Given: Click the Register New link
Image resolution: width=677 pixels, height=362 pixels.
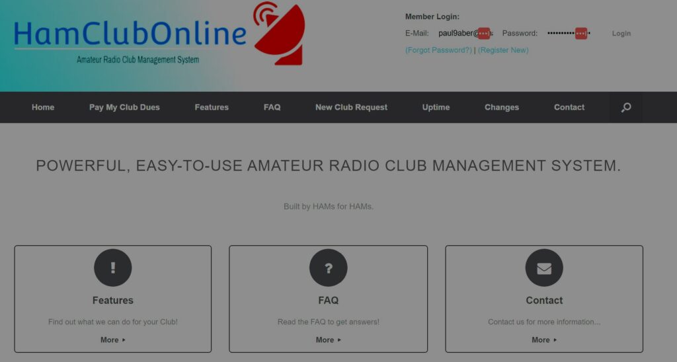Looking at the screenshot, I should 503,50.
